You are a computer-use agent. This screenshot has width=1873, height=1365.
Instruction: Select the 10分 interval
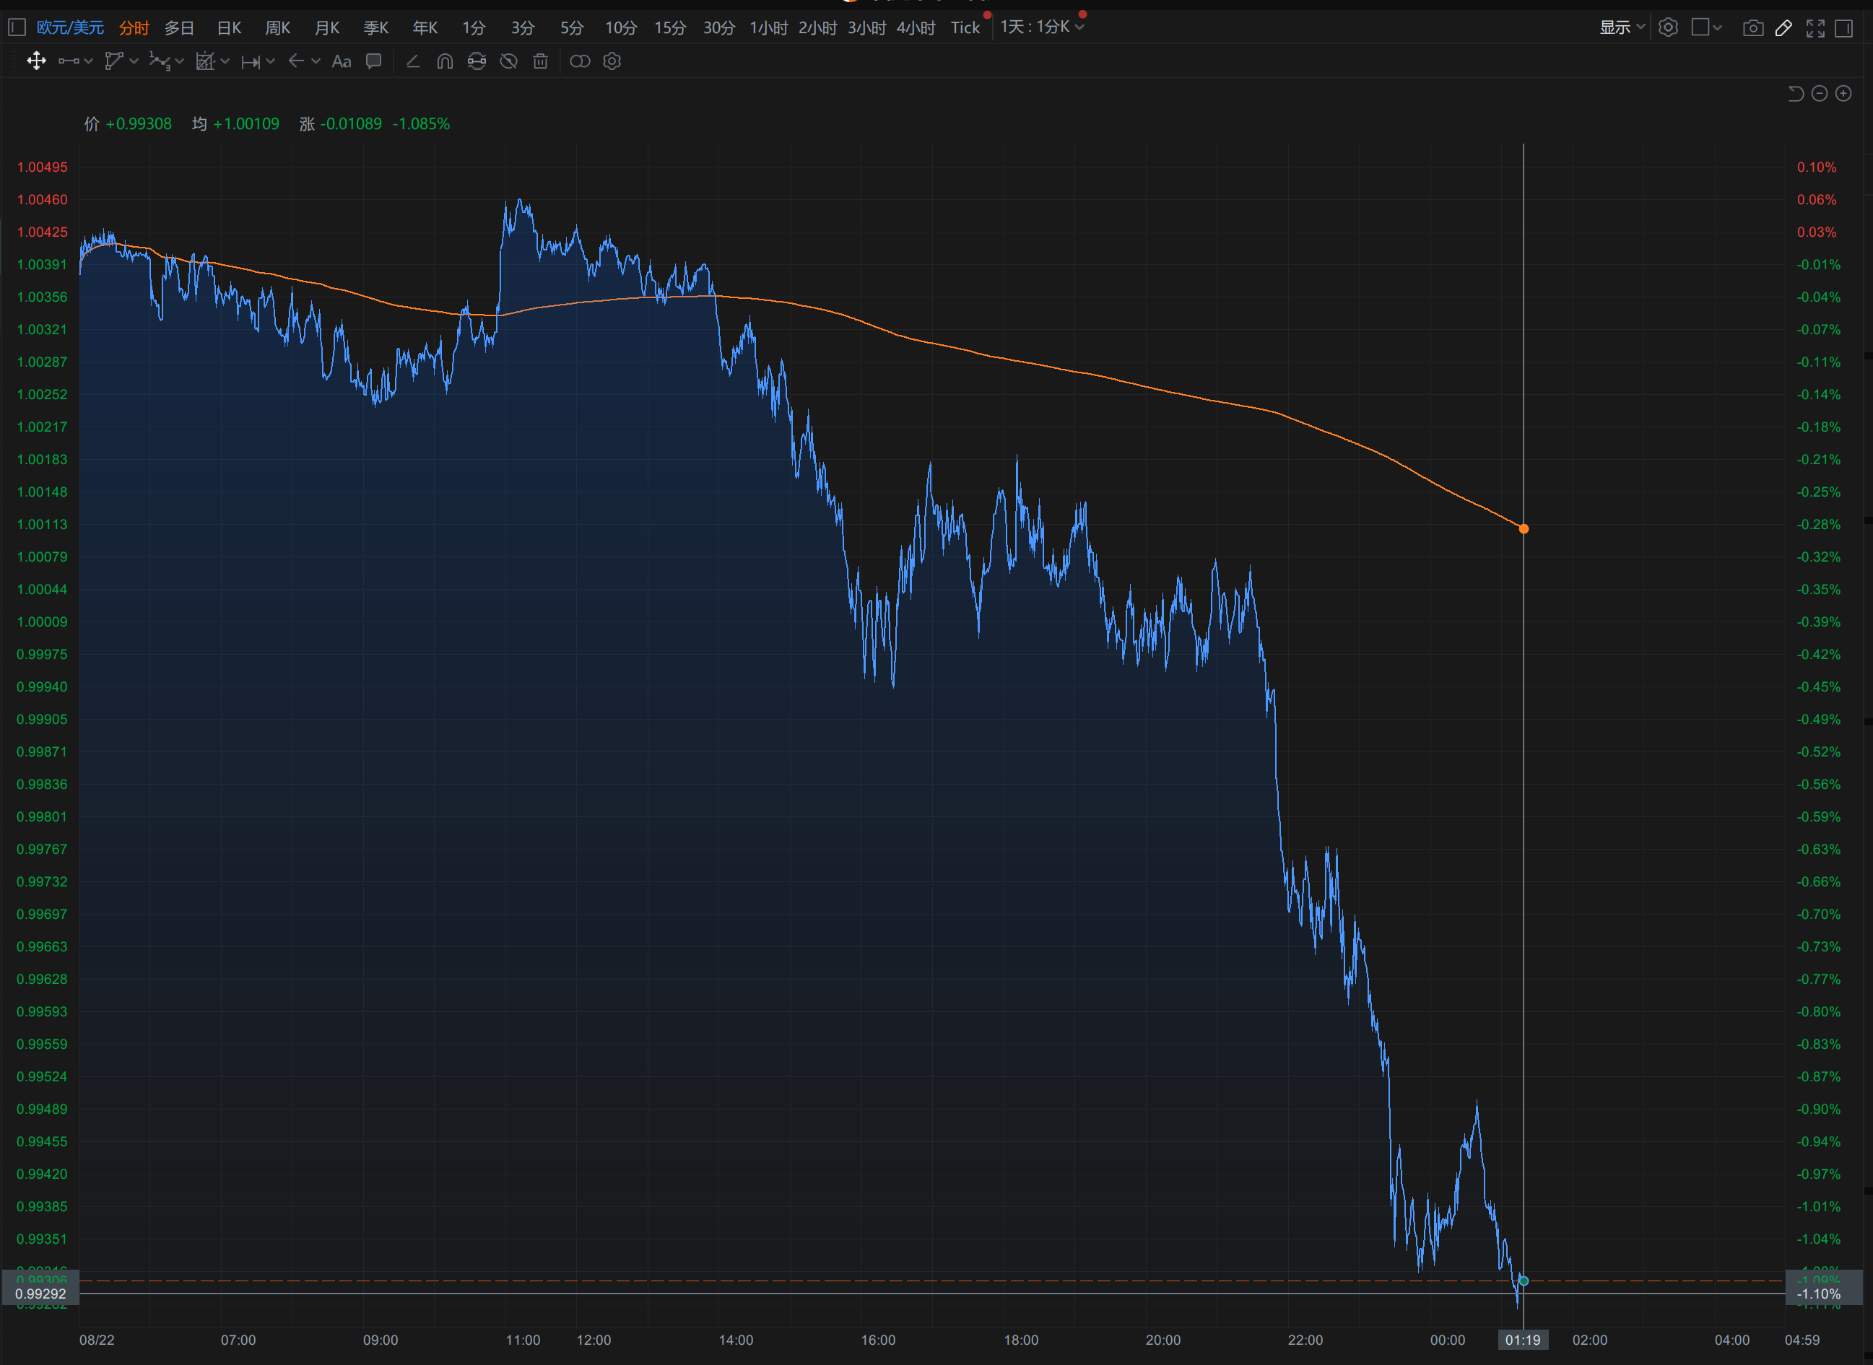tap(621, 28)
